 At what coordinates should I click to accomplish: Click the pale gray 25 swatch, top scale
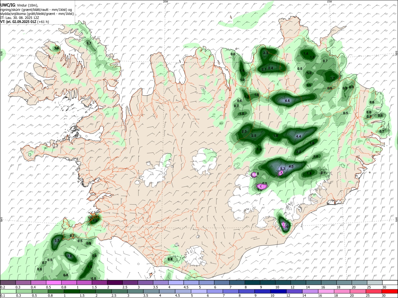tap(375, 282)
